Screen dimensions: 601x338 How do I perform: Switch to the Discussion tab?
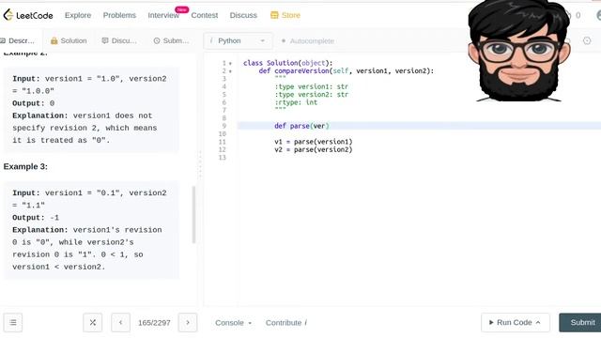point(119,40)
